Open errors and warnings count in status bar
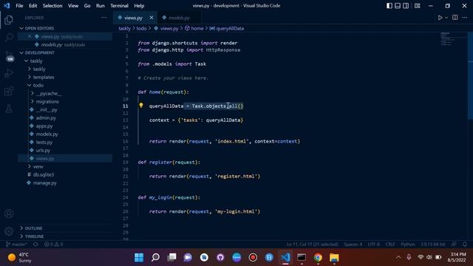 [x=53, y=245]
